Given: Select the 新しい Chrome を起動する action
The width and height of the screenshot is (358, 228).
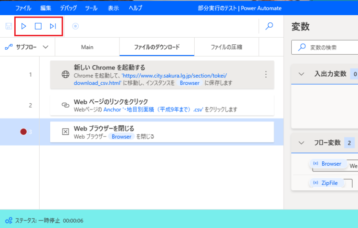Looking at the screenshot, I should click(162, 75).
